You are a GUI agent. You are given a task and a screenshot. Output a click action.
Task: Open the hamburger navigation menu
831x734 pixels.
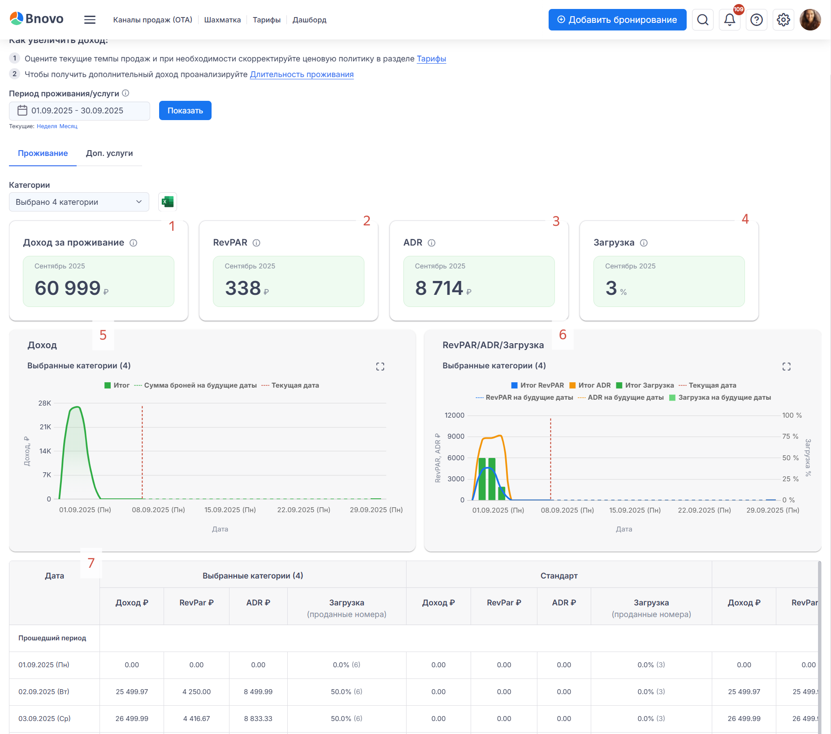(90, 20)
